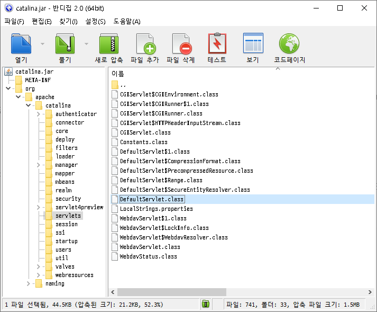Click the 파일 삭제 (Delete file) icon

click(x=182, y=43)
